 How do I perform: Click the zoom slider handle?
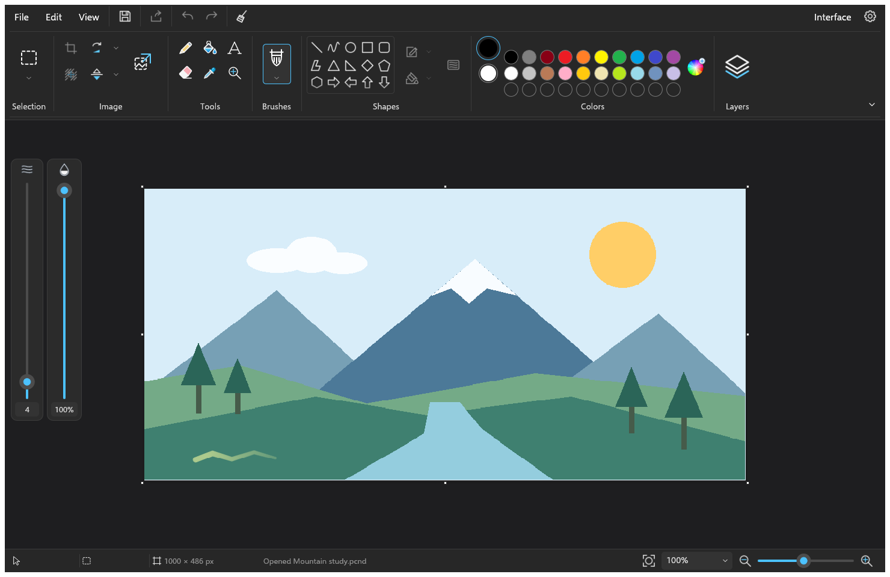(803, 561)
